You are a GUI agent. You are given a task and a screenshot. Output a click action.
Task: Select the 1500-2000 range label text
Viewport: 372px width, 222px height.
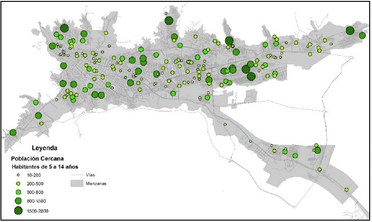38,211
